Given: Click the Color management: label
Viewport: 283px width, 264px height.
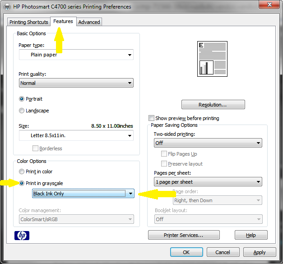Looking at the screenshot, I should click(x=40, y=210).
